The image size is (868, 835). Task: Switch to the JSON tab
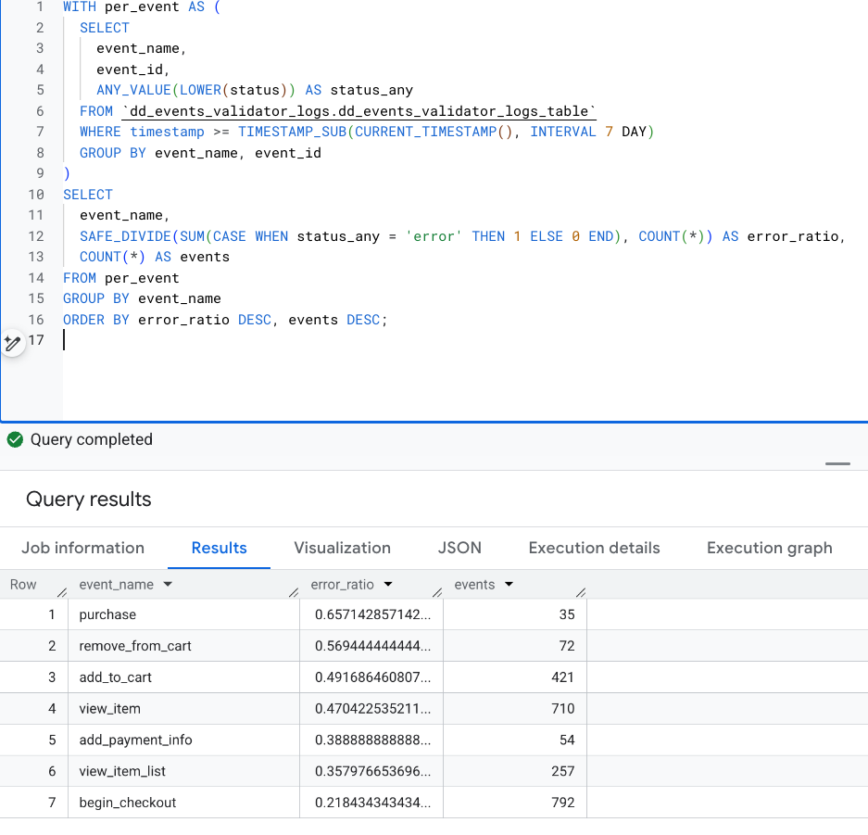coord(459,548)
